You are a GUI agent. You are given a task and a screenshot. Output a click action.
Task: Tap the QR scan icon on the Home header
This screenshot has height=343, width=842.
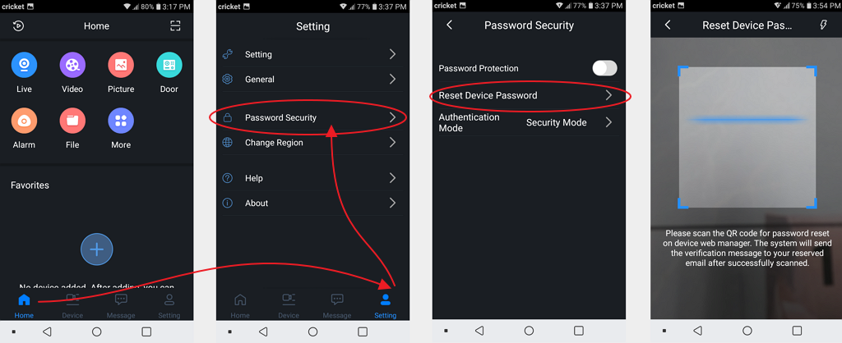pyautogui.click(x=175, y=25)
